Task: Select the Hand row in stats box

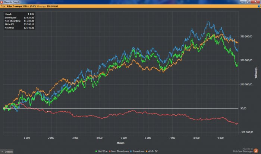Action: click(x=19, y=14)
